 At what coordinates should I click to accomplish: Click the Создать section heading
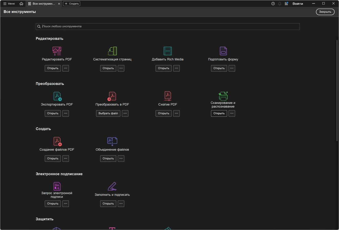[x=43, y=129]
